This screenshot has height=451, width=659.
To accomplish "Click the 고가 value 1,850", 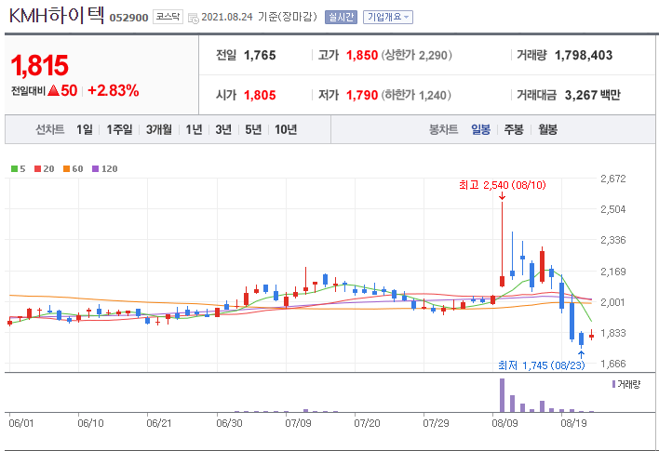I will pos(362,55).
